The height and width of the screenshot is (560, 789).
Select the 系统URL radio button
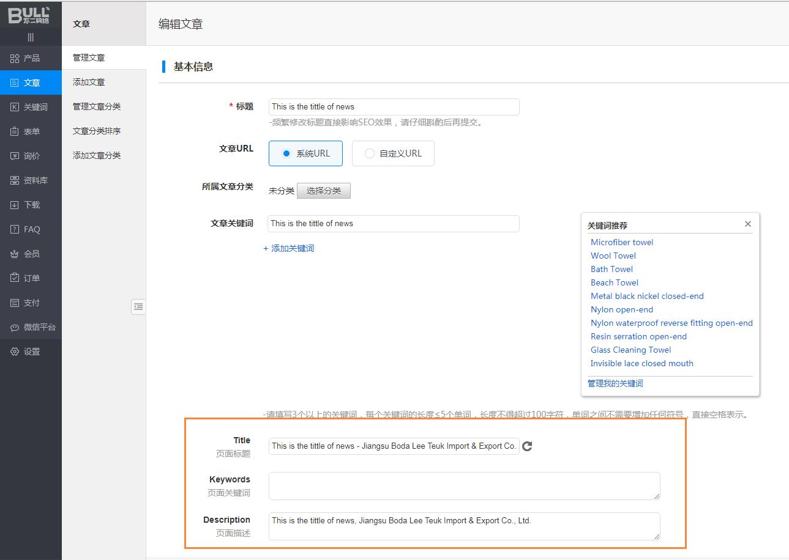coord(286,153)
